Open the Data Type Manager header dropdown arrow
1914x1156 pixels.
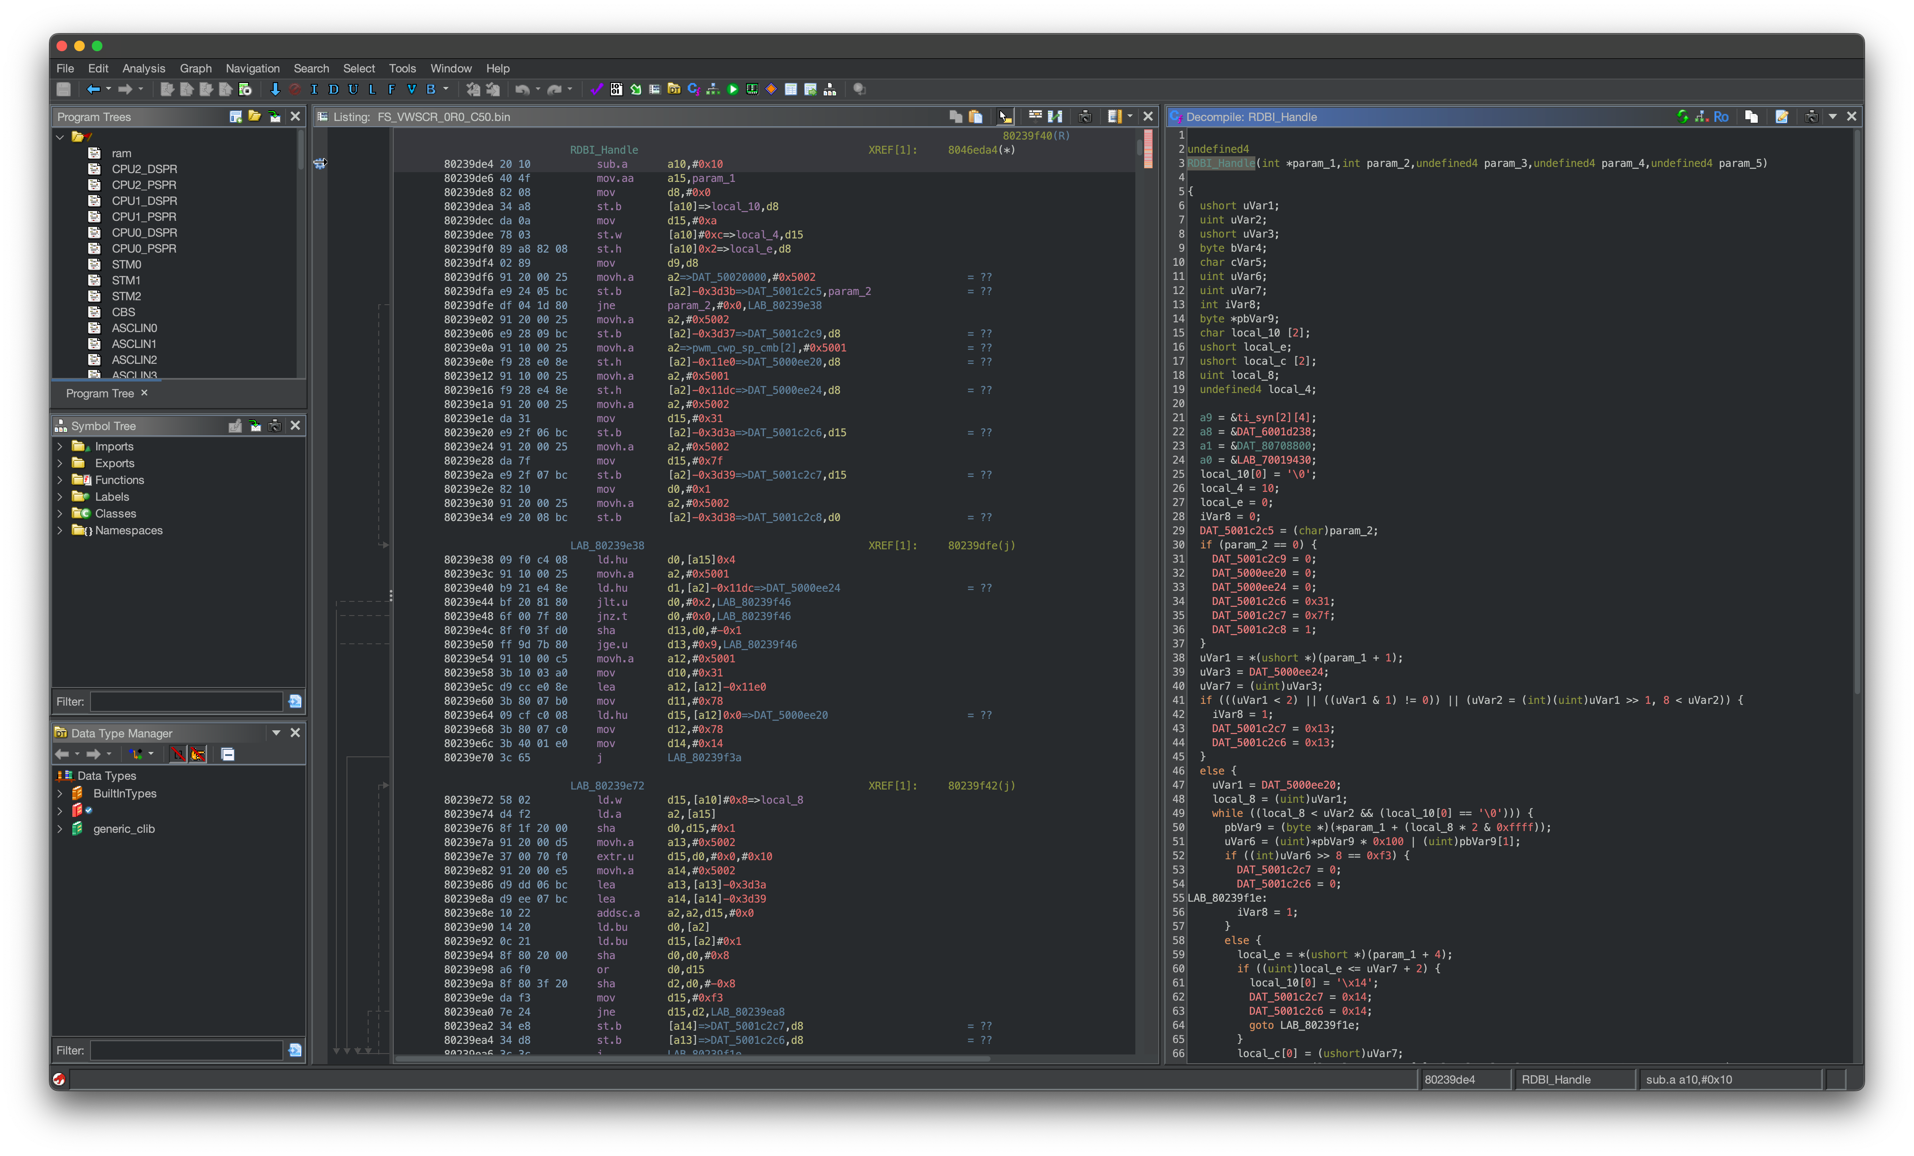point(276,733)
